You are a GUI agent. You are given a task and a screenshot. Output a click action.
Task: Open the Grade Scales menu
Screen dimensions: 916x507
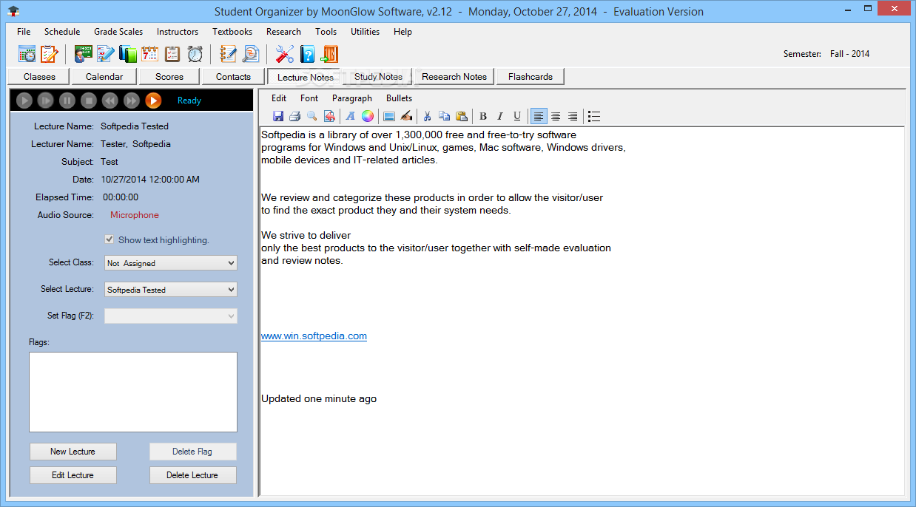pos(118,32)
